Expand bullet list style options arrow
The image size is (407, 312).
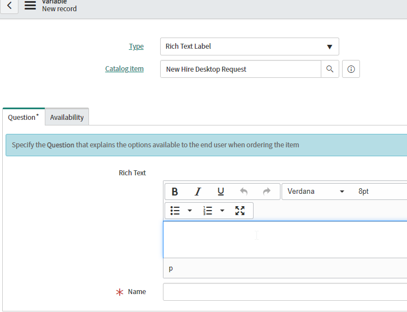(190, 211)
